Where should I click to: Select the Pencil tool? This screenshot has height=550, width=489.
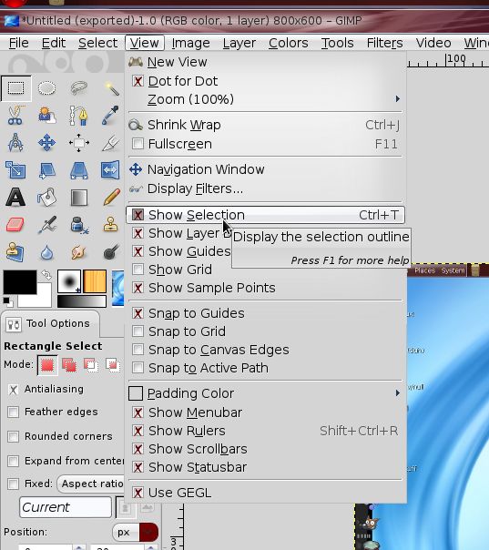click(112, 197)
